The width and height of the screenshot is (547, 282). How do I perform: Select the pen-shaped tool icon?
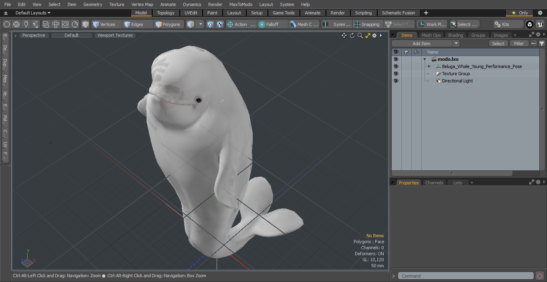[x=26, y=24]
